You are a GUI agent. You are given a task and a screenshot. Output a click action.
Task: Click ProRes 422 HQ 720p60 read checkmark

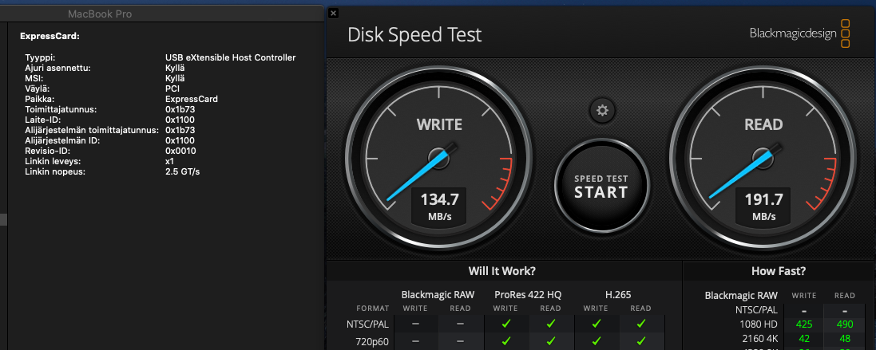tap(550, 340)
